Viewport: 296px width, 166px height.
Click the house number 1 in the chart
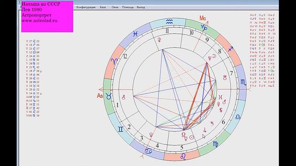tap(117, 105)
